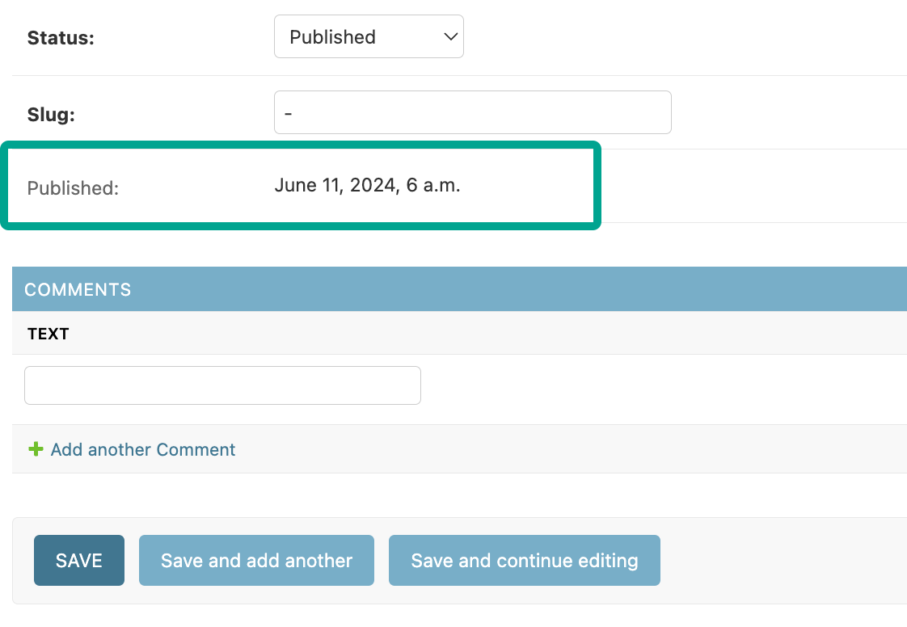This screenshot has width=907, height=627.
Task: Click the green plus icon near Add another Comment
Action: (x=36, y=449)
